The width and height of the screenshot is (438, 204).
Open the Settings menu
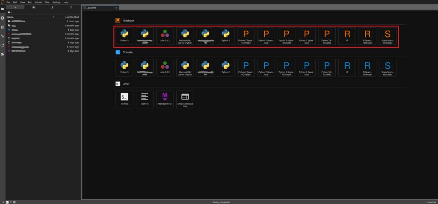point(56,2)
